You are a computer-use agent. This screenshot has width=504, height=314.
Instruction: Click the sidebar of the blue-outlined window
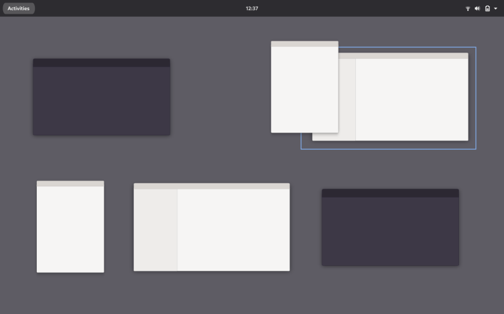(347, 99)
